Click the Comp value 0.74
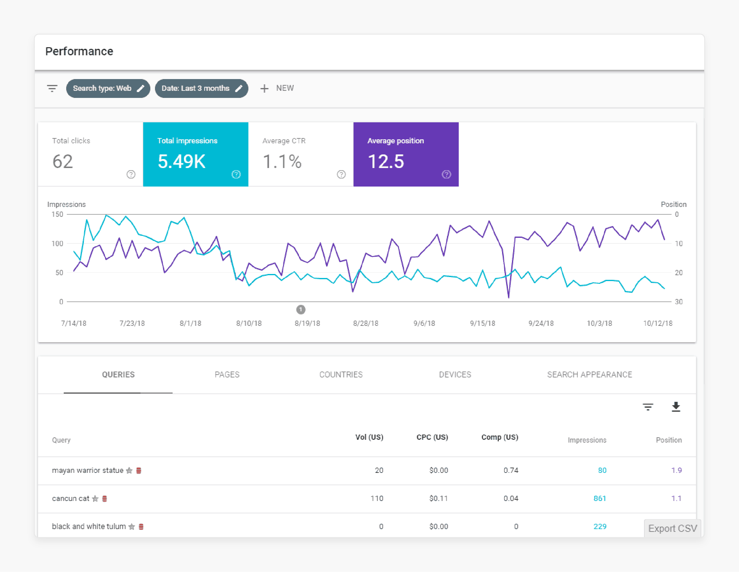739x572 pixels. [511, 470]
